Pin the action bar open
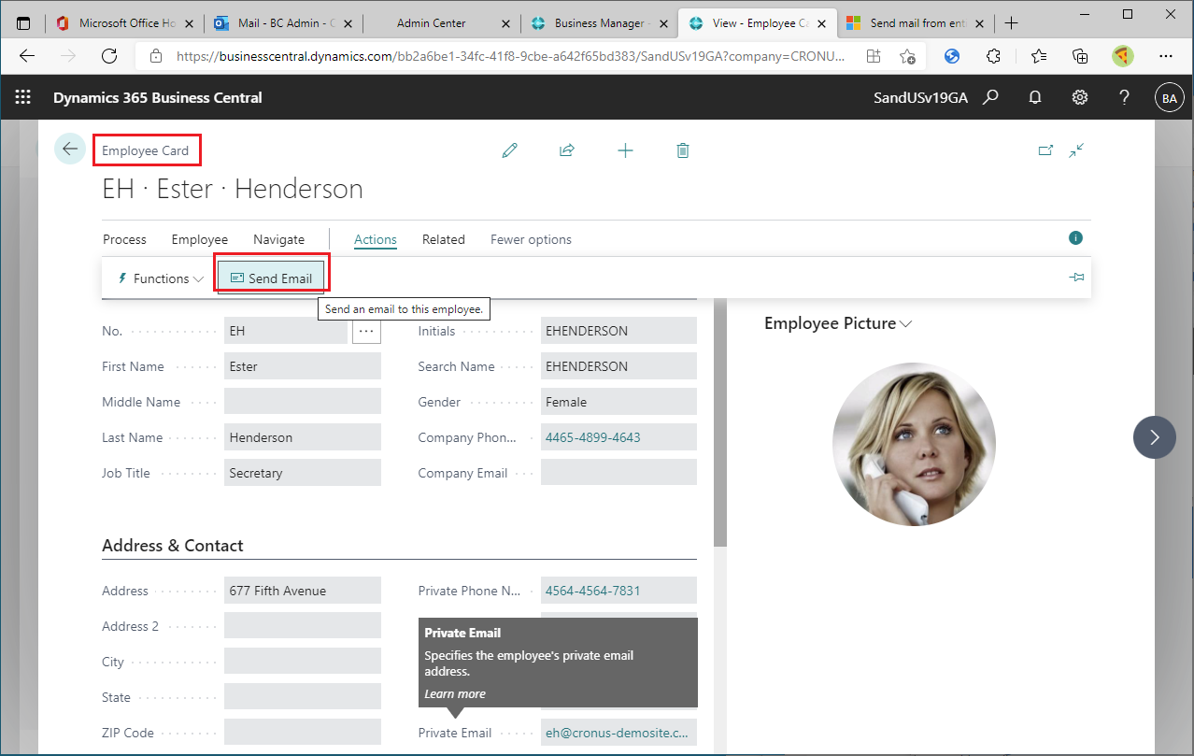The width and height of the screenshot is (1194, 756). point(1076,277)
